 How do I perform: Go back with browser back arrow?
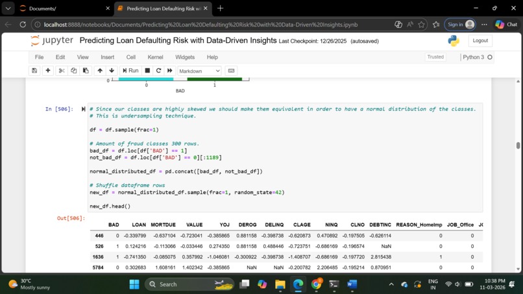pyautogui.click(x=8, y=25)
